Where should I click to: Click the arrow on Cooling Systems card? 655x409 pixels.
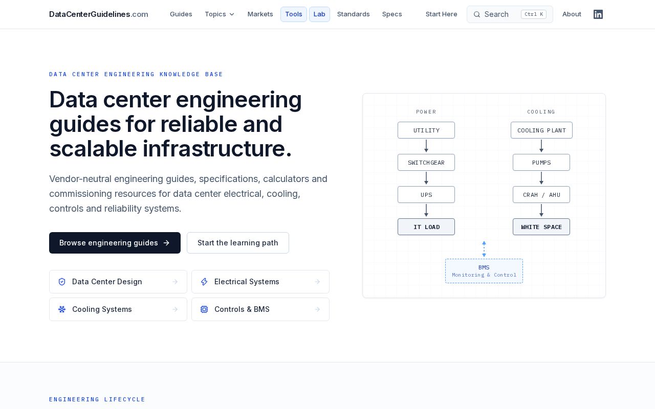click(175, 309)
